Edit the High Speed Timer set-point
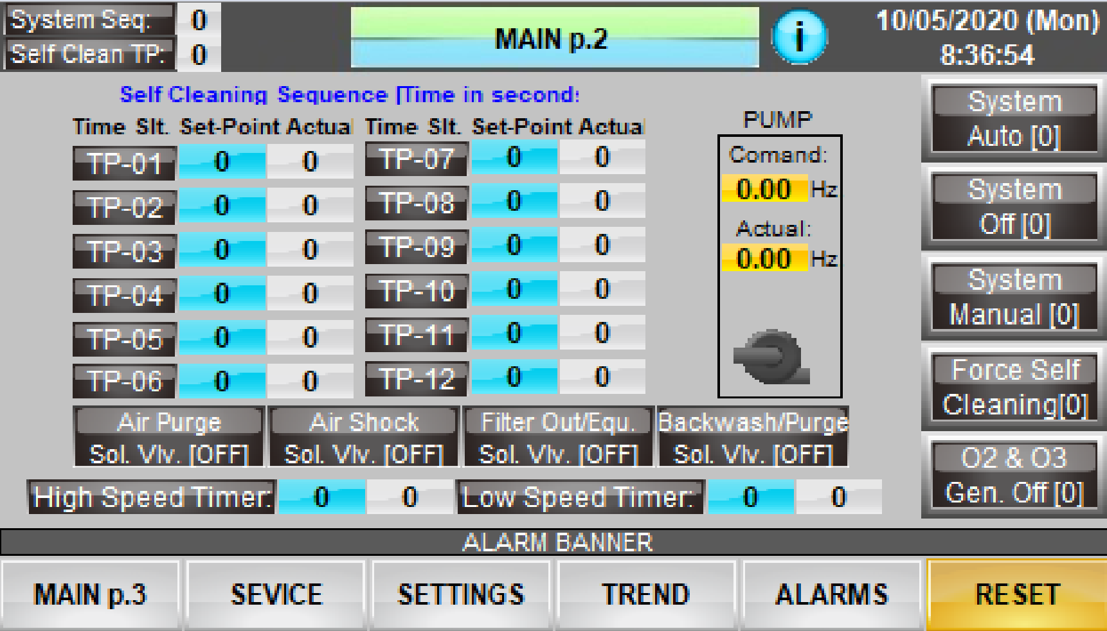This screenshot has width=1107, height=631. [321, 497]
